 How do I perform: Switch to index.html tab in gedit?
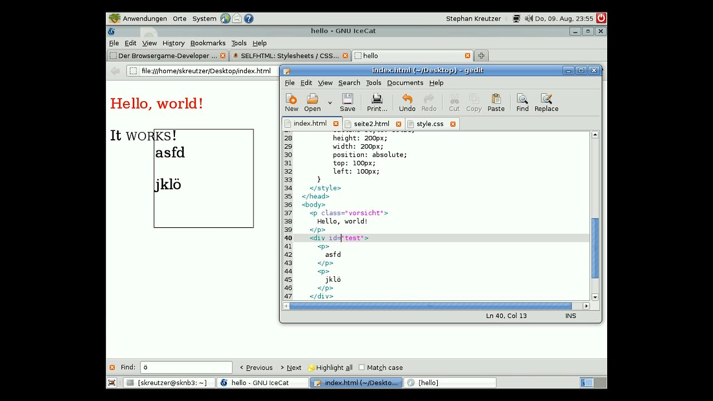point(310,124)
